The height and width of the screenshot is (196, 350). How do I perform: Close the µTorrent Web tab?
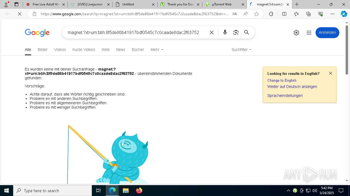[243, 4]
